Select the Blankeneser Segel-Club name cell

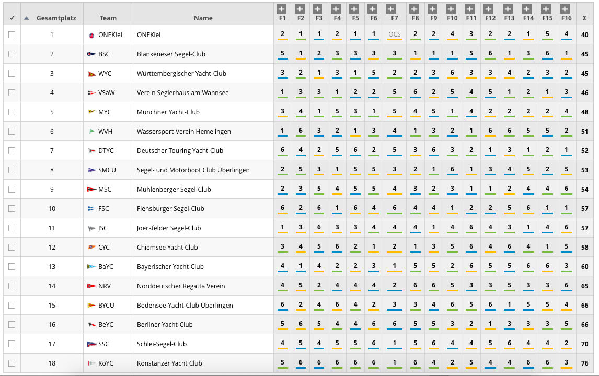(171, 54)
